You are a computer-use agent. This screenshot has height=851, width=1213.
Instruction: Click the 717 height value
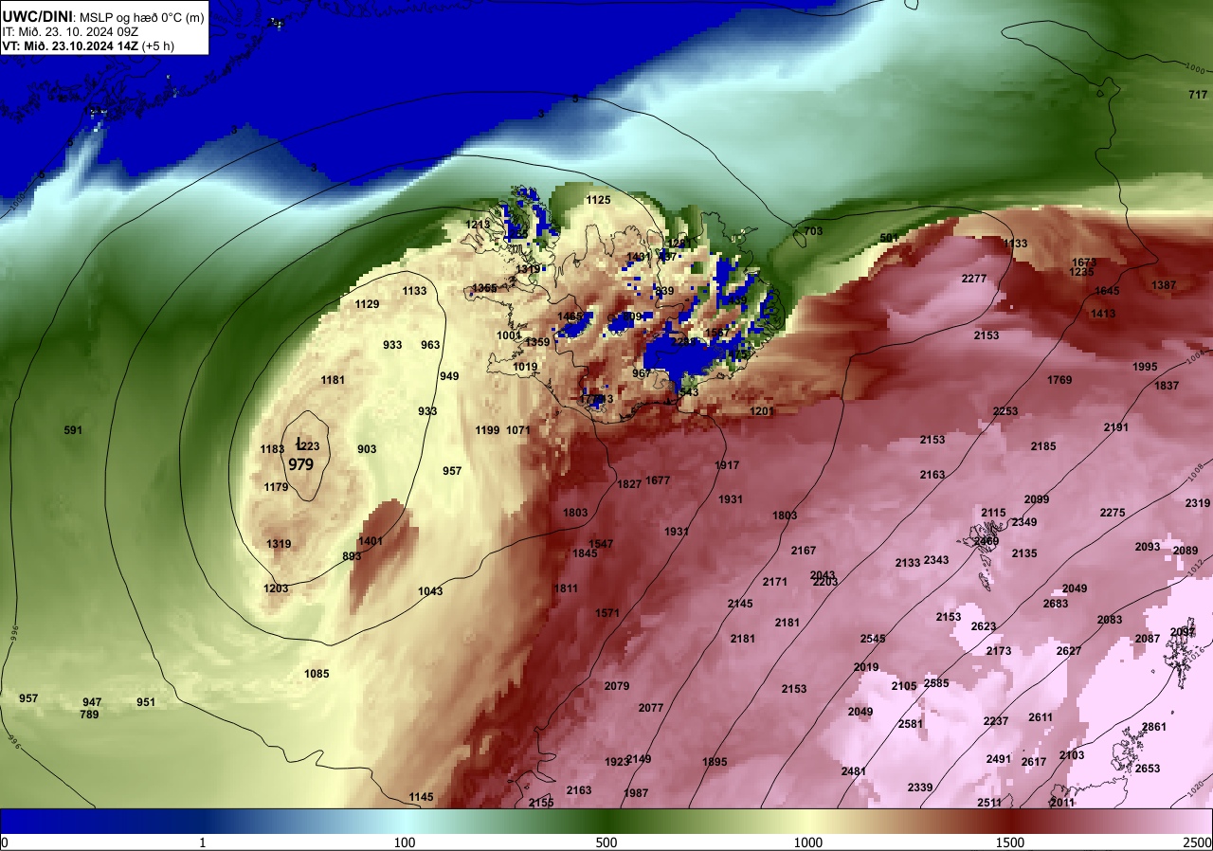click(x=1198, y=95)
